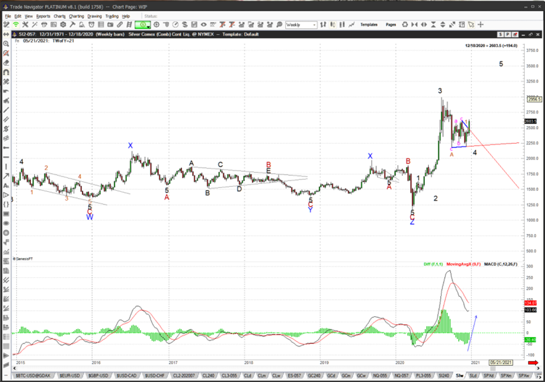Select the curly braces tool in sidebar

(6, 204)
